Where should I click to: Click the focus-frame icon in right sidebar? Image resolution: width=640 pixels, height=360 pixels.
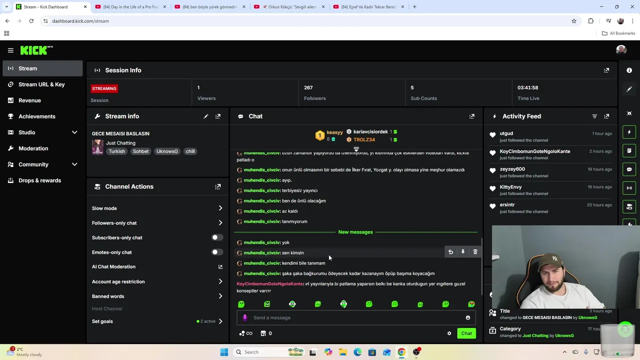tap(629, 113)
